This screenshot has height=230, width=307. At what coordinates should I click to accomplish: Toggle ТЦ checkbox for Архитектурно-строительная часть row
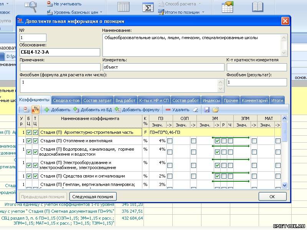(x=35, y=132)
